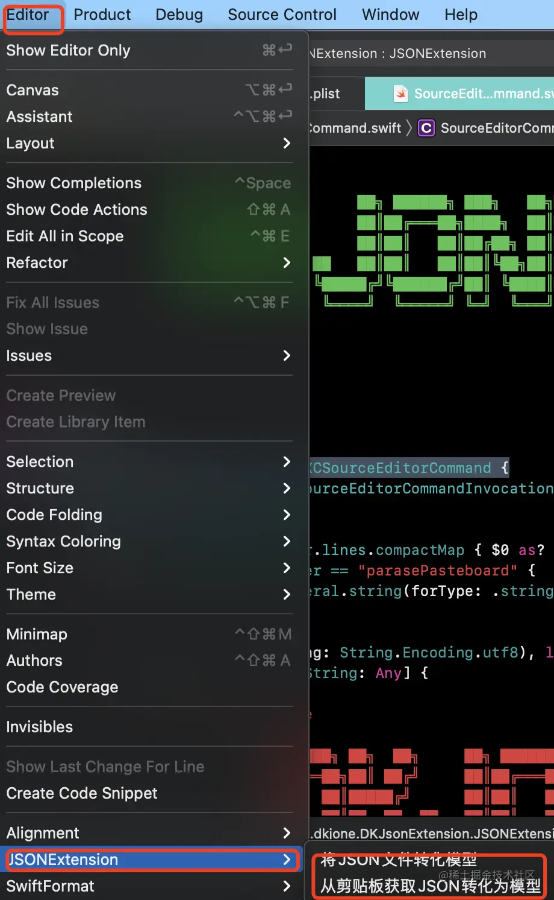Viewport: 554px width, 900px height.
Task: Open the Product menu
Action: tap(102, 15)
